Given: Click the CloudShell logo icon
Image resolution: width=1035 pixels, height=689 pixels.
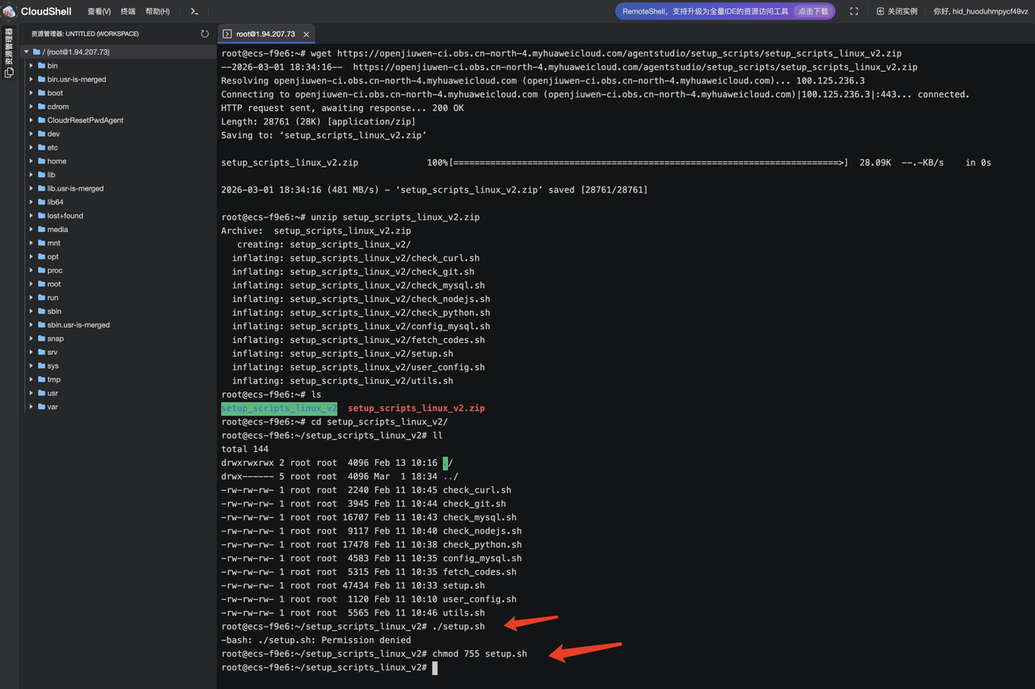Looking at the screenshot, I should [x=10, y=11].
